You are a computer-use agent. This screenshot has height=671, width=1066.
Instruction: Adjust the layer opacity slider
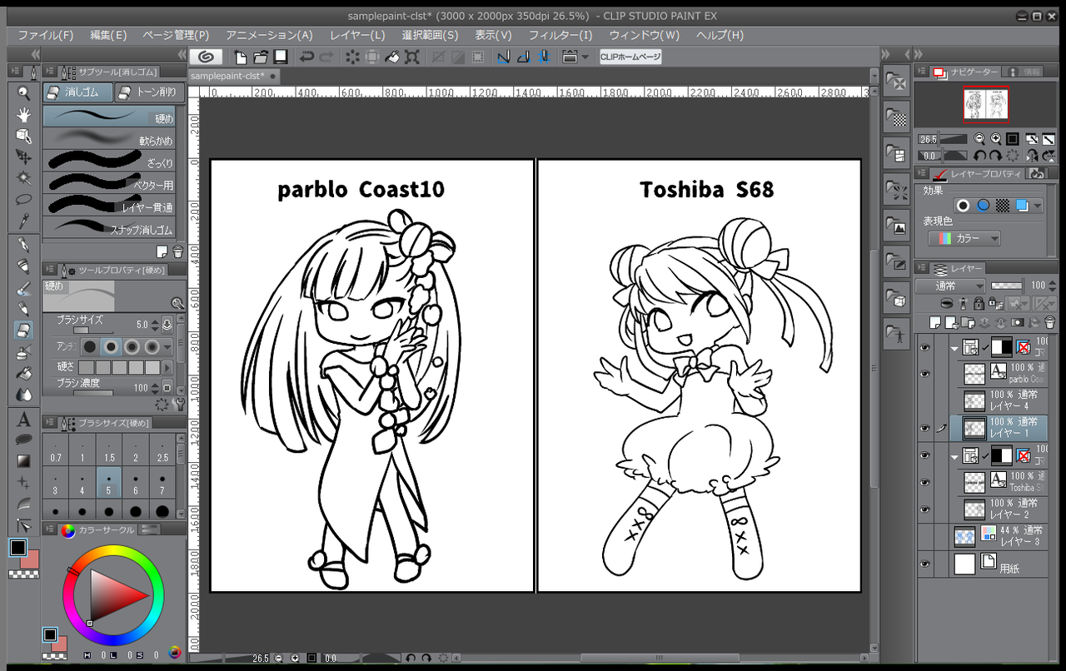click(1006, 286)
